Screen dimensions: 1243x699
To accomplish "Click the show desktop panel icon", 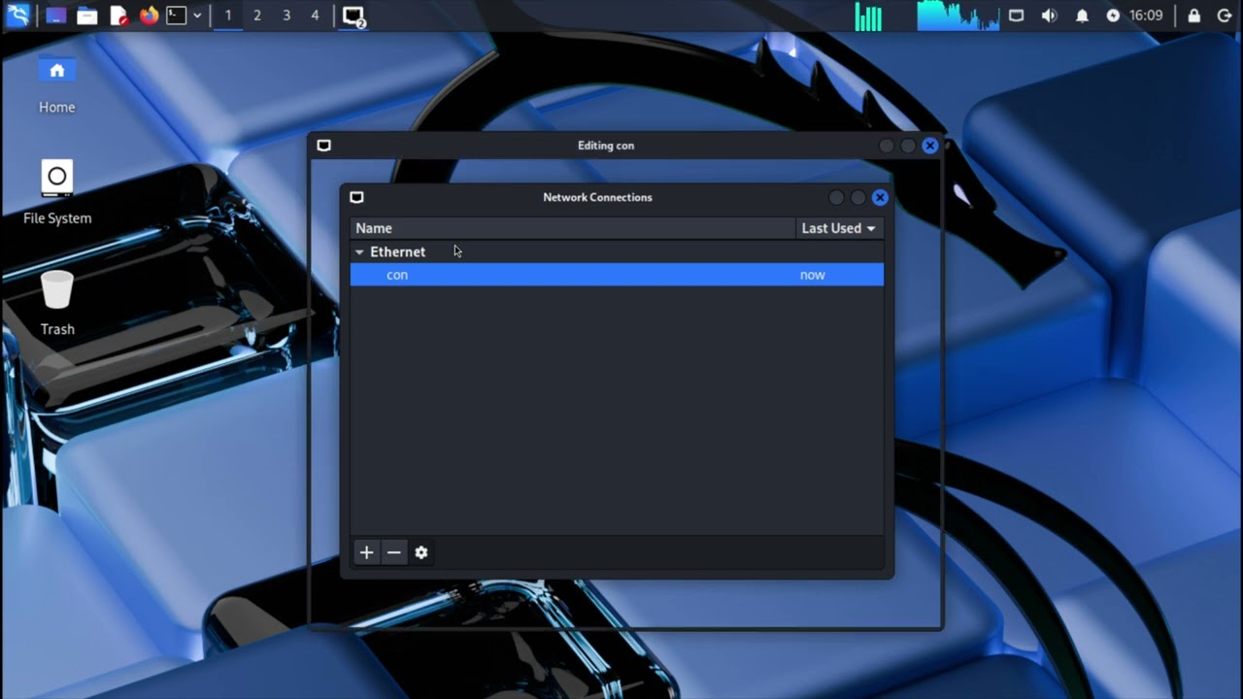I will 56,16.
